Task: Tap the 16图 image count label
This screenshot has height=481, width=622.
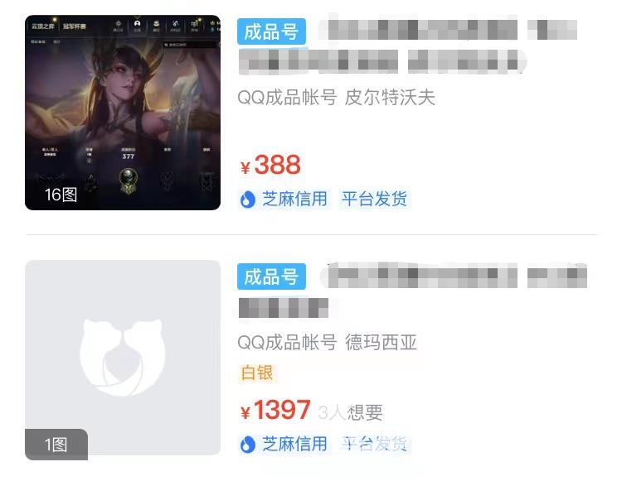Action: [x=61, y=195]
